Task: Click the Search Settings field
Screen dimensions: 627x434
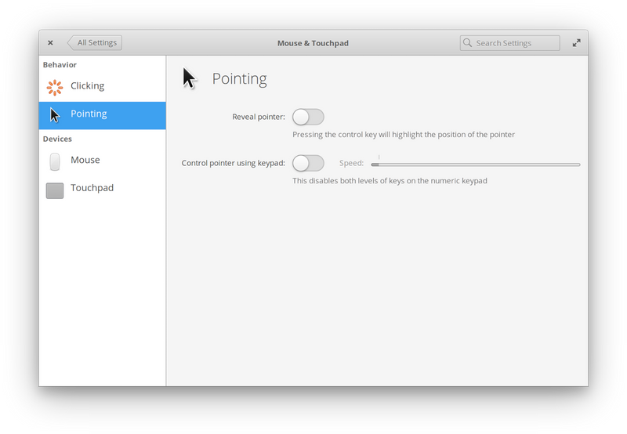Action: point(510,43)
